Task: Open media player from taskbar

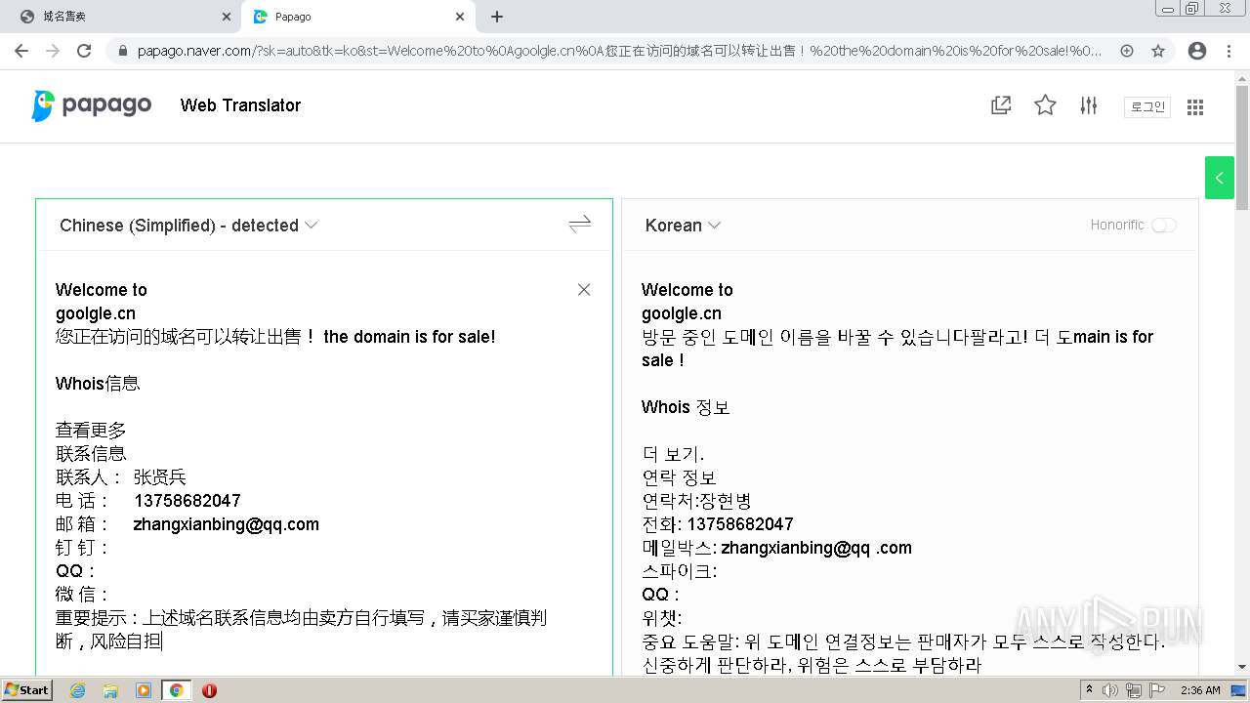Action: tap(144, 690)
